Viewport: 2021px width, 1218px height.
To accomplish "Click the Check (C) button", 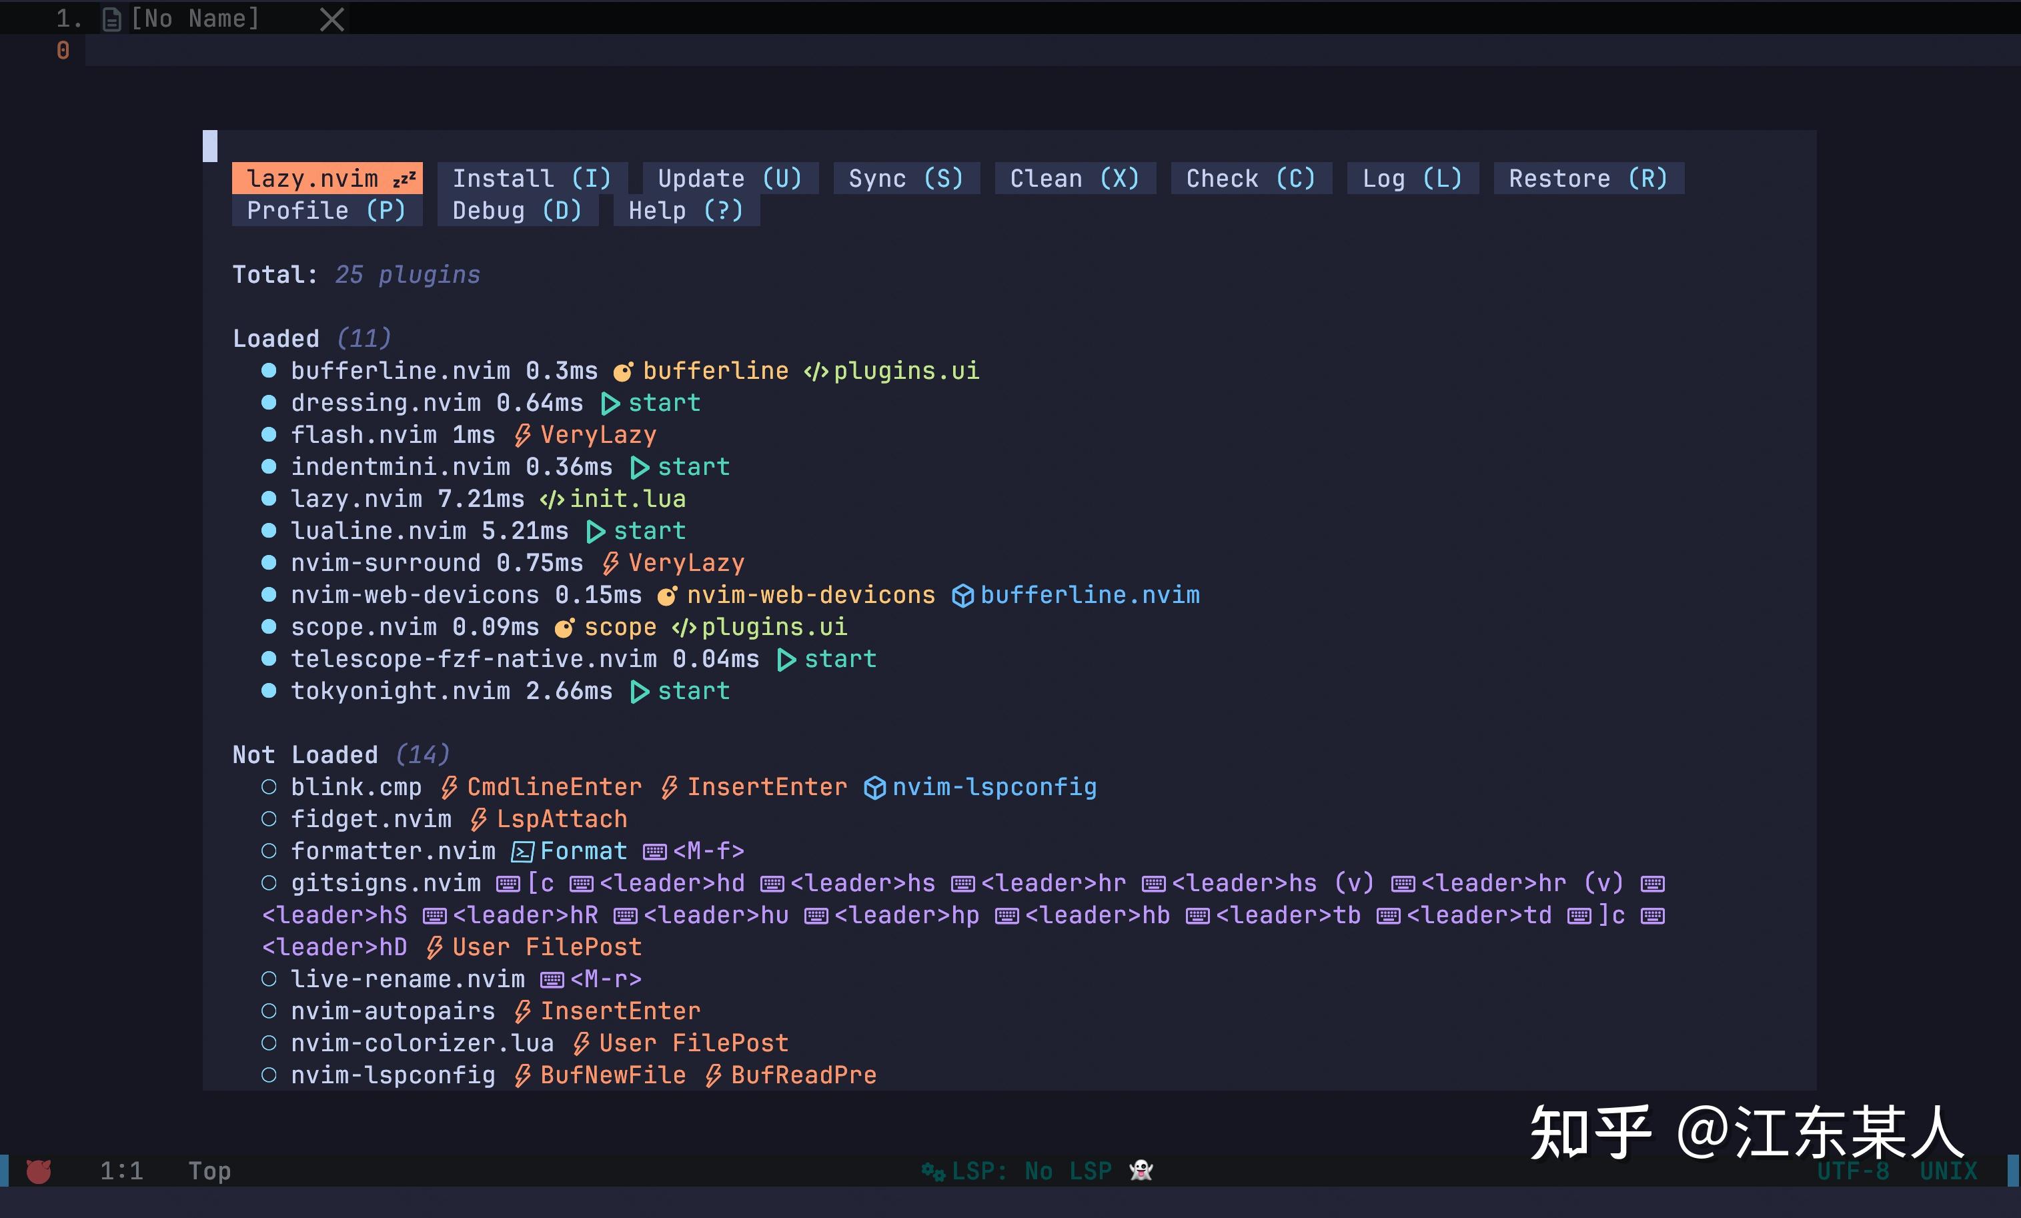I will coord(1249,177).
